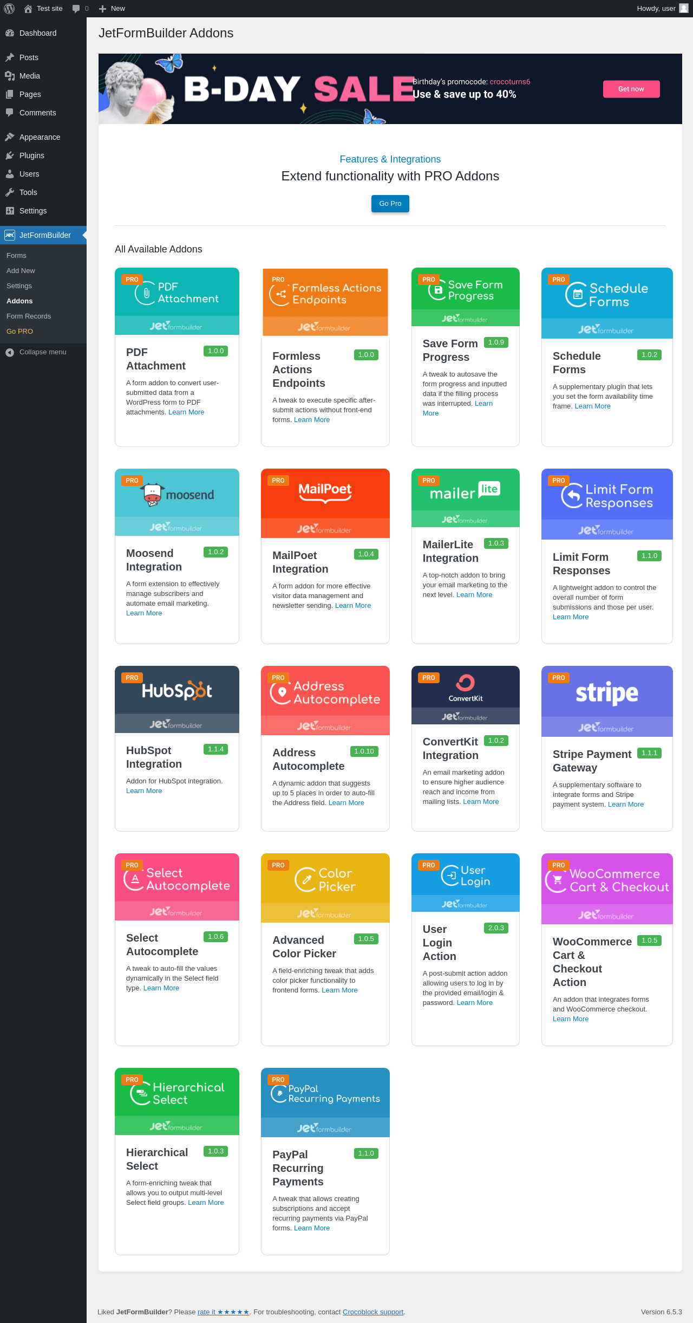Click the Save Form Progress 1.0.9 version badge
Viewport: 693px width, 1323px height.
[x=496, y=342]
